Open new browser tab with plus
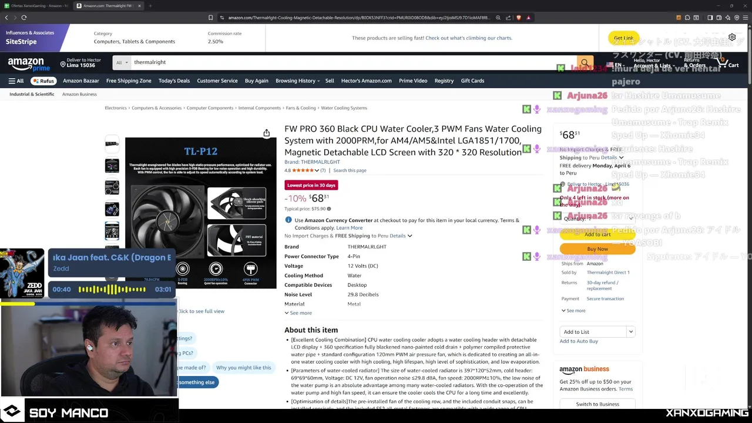The image size is (752, 423). pos(150,6)
